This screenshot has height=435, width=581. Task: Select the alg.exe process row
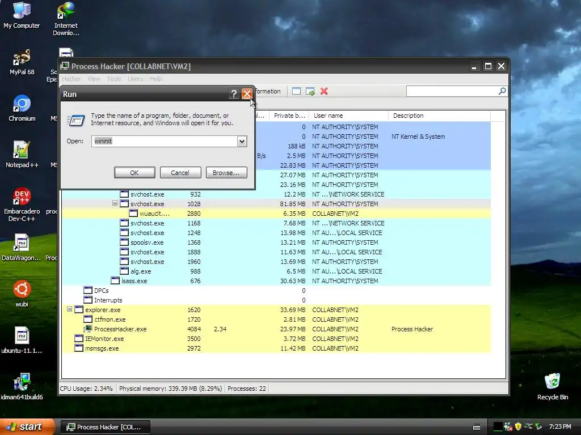276,271
